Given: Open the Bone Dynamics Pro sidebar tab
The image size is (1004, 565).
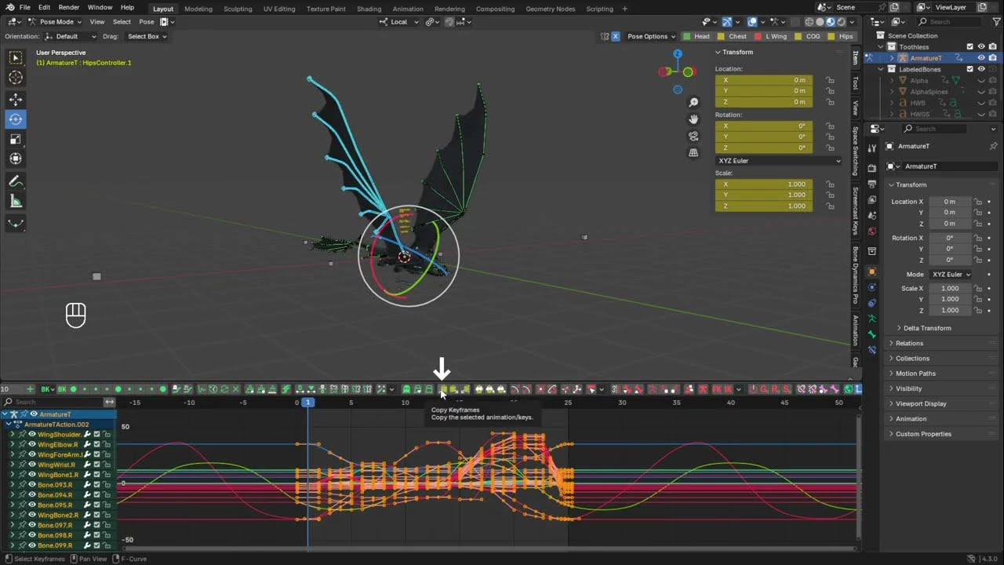Looking at the screenshot, I should pyautogui.click(x=855, y=275).
